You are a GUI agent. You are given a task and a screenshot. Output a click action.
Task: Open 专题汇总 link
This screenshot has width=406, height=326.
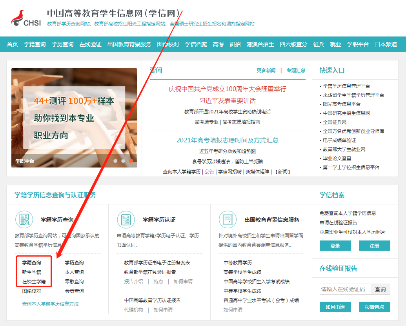[x=296, y=71]
